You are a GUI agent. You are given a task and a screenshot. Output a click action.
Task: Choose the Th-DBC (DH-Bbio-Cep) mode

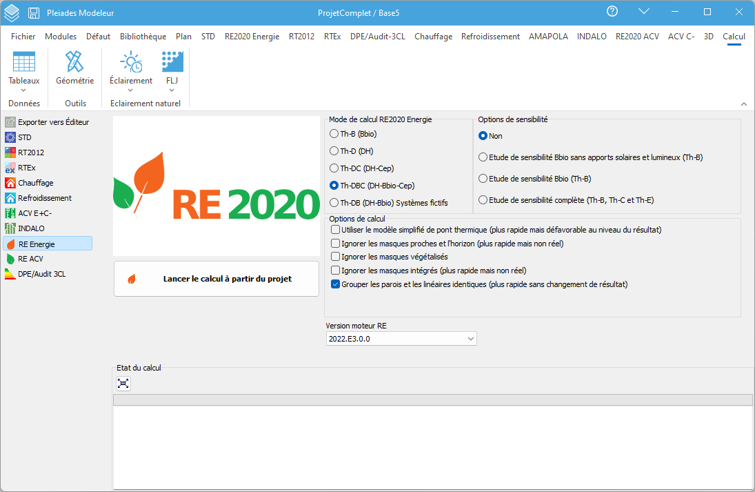point(372,186)
